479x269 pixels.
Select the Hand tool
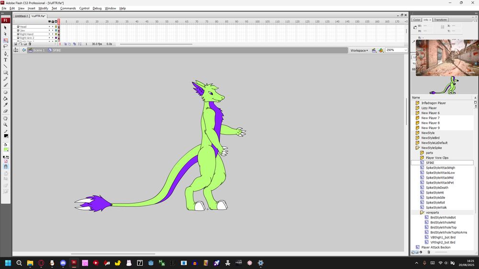tap(6, 118)
